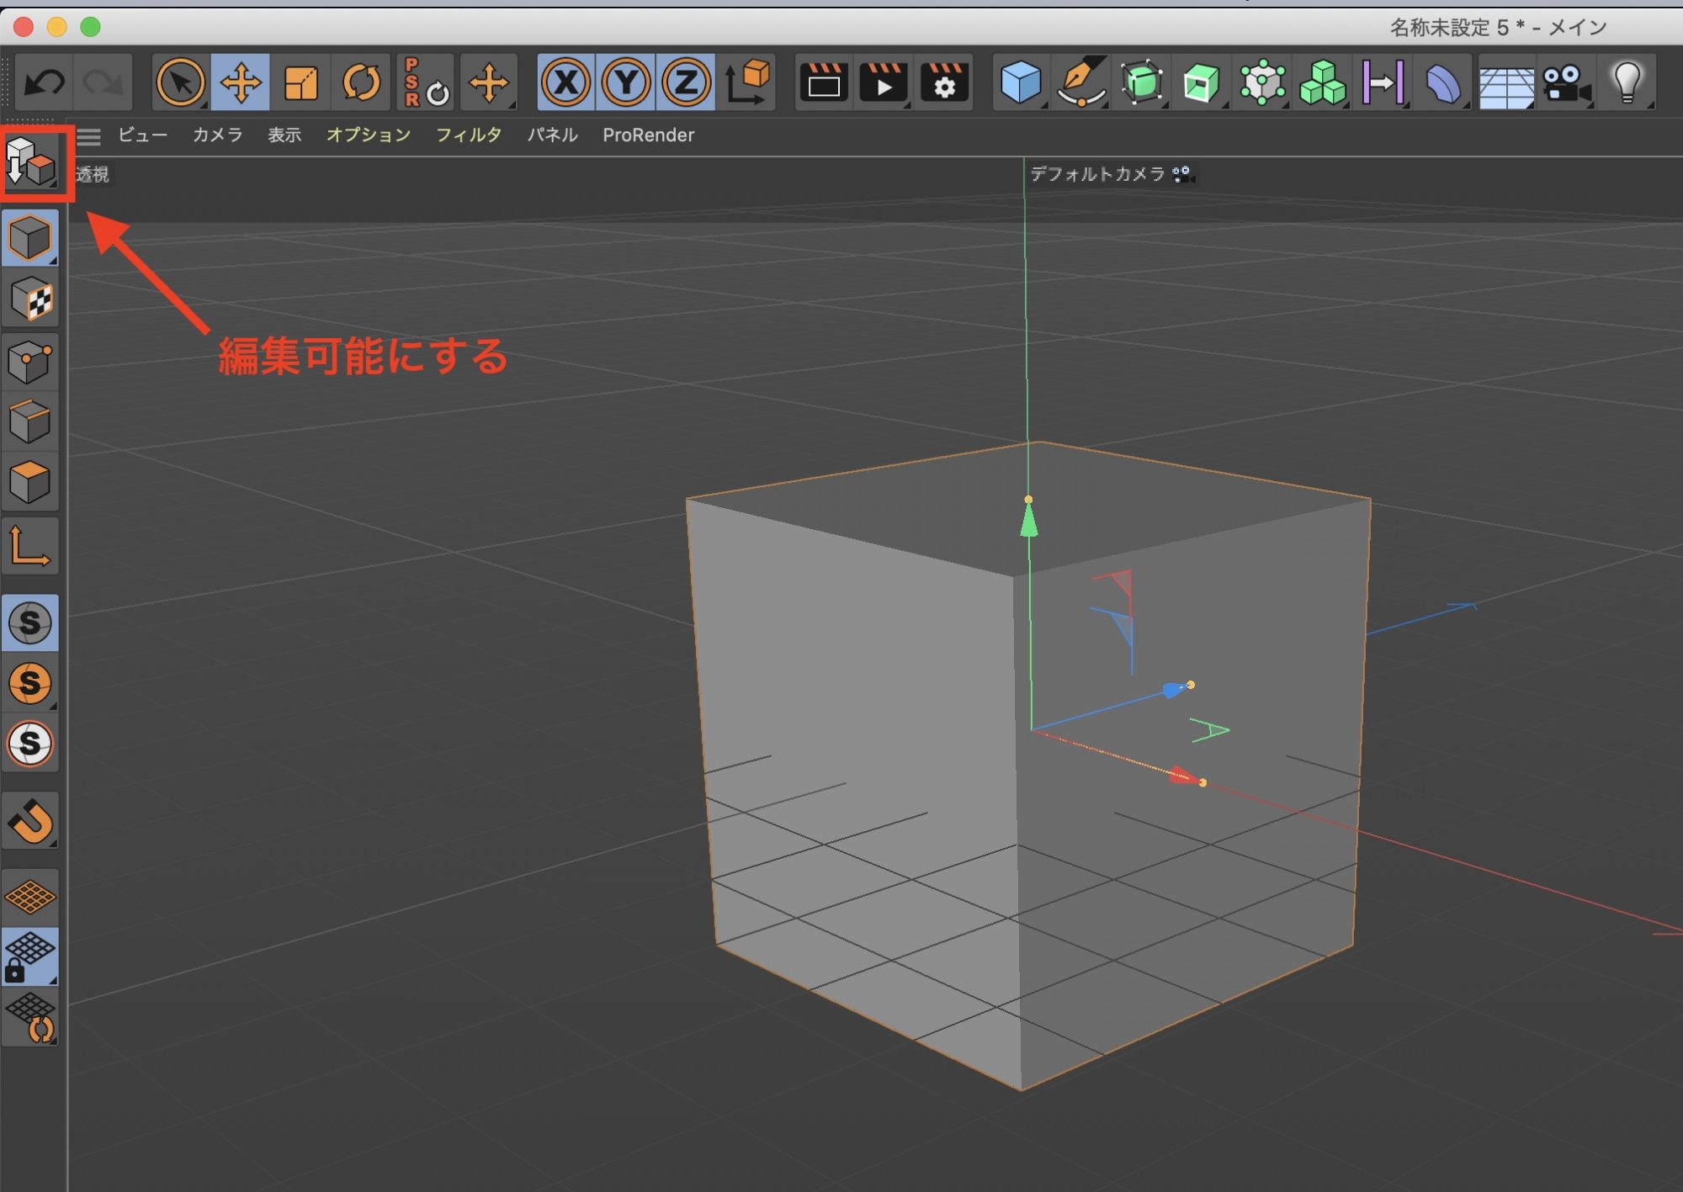Select the Rotate tool
Viewport: 1683px width, 1192px height.
tap(361, 82)
